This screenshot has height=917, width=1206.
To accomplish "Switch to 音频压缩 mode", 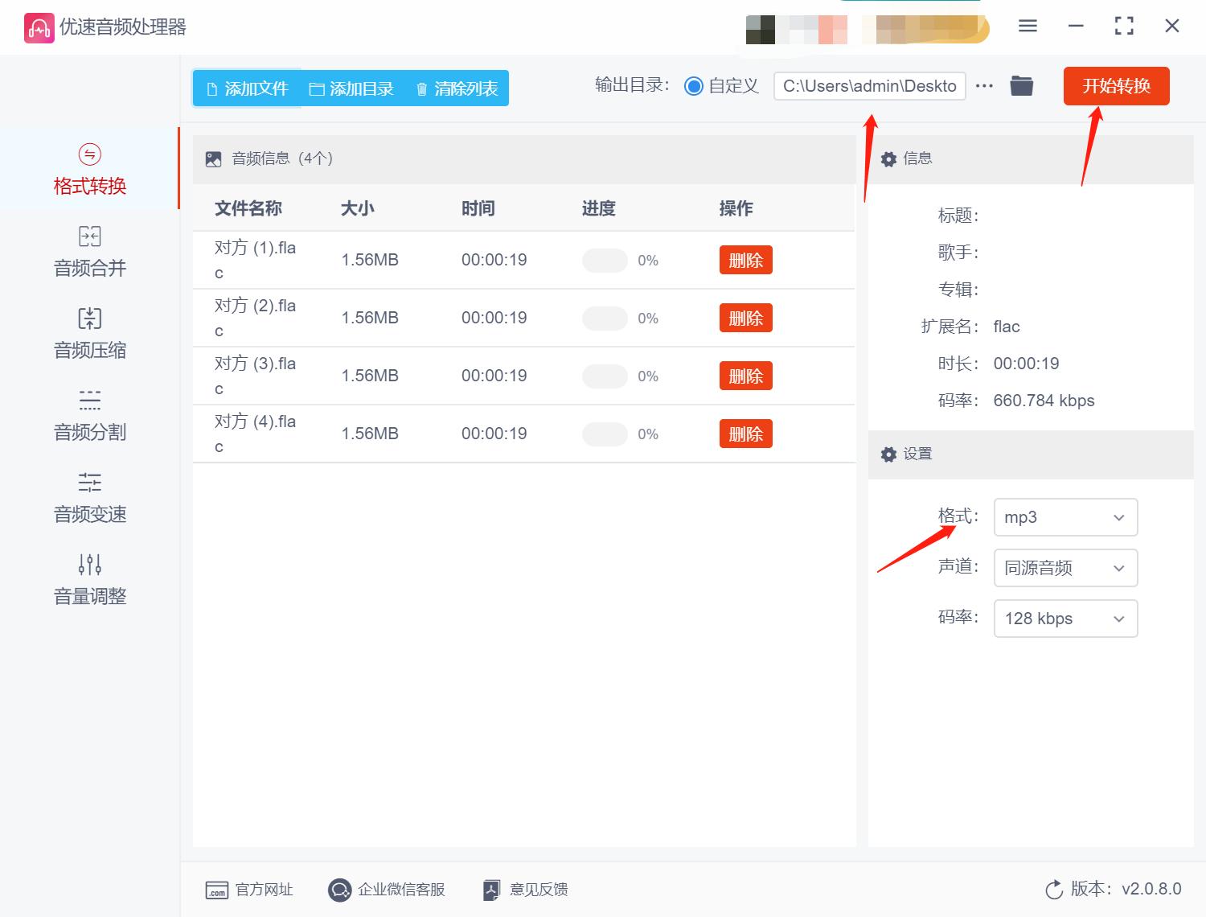I will click(x=88, y=332).
